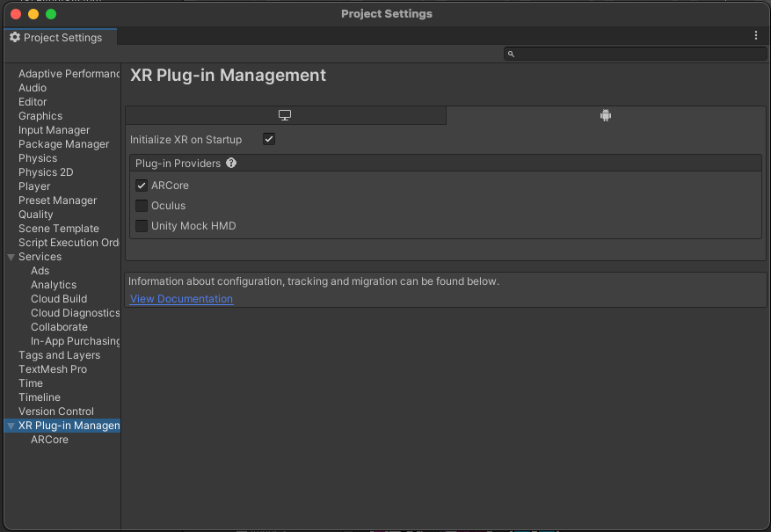Screen dimensions: 771x532
Task: Open Ads under Services
Action: click(40, 271)
